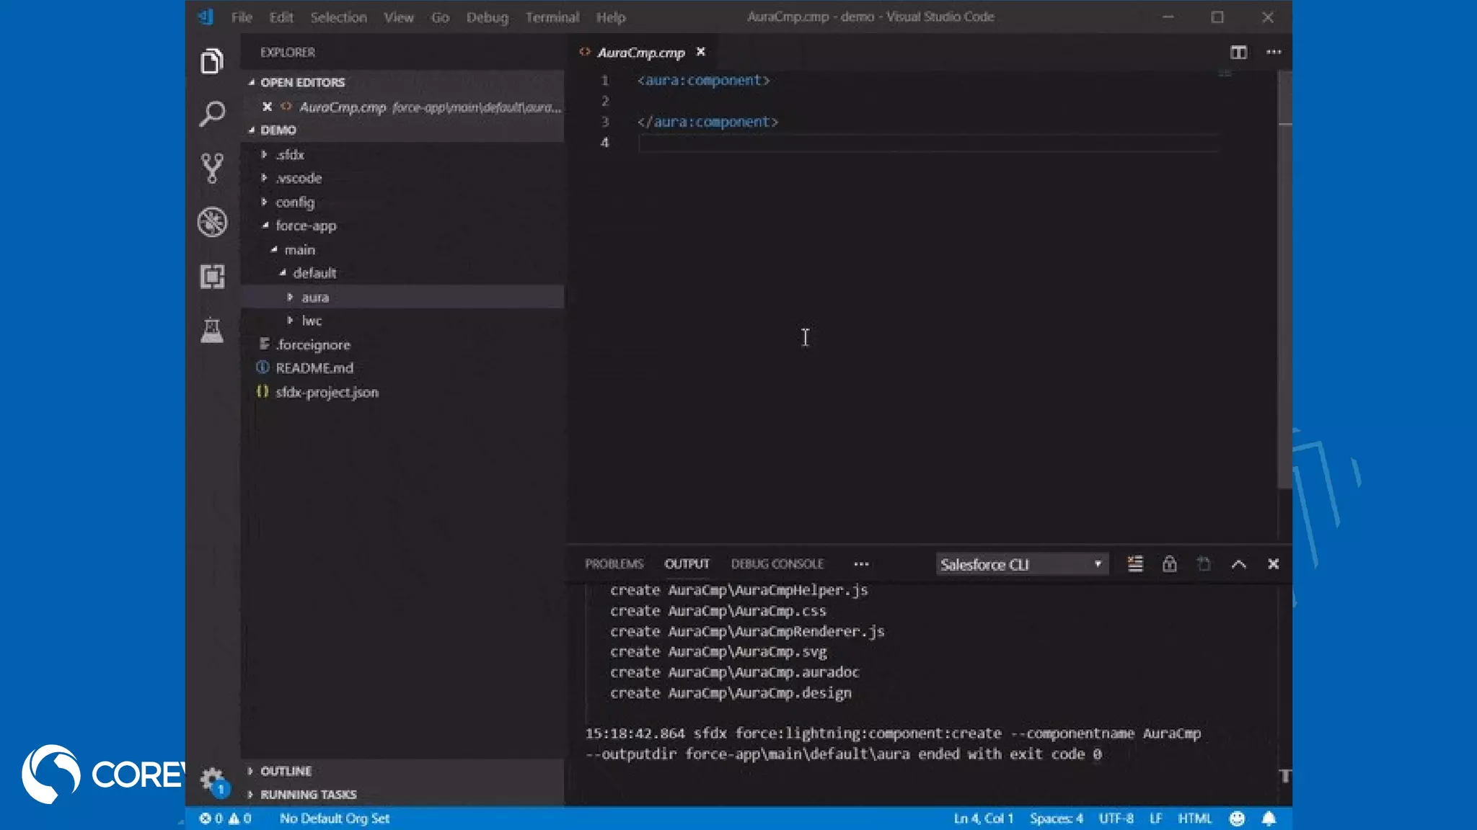Viewport: 1477px width, 830px height.
Task: Open the Debug view icon
Action: 212,222
